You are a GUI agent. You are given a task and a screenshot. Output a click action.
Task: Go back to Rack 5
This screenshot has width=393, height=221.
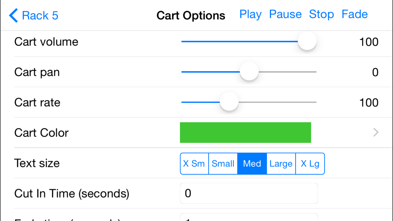[34, 16]
